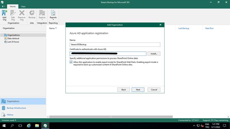The width and height of the screenshot is (230, 129).
Task: Click 'Support: 351 Days remaining' status text
Action: (x=215, y=120)
